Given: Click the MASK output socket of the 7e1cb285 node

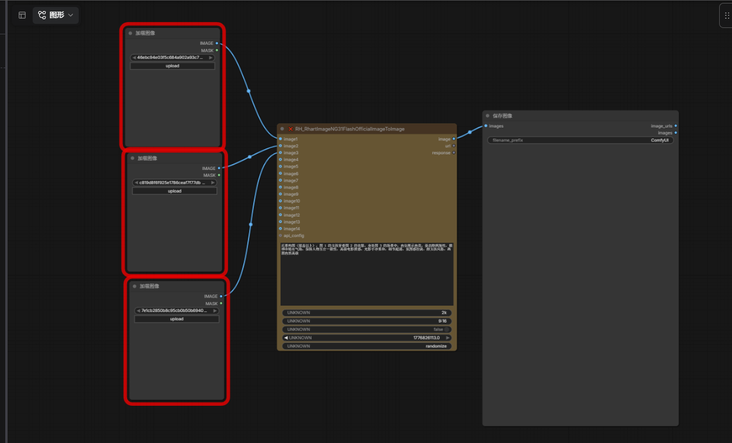Looking at the screenshot, I should [x=221, y=303].
